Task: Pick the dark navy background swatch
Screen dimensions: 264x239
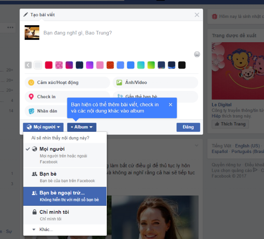Action: [x=80, y=65]
